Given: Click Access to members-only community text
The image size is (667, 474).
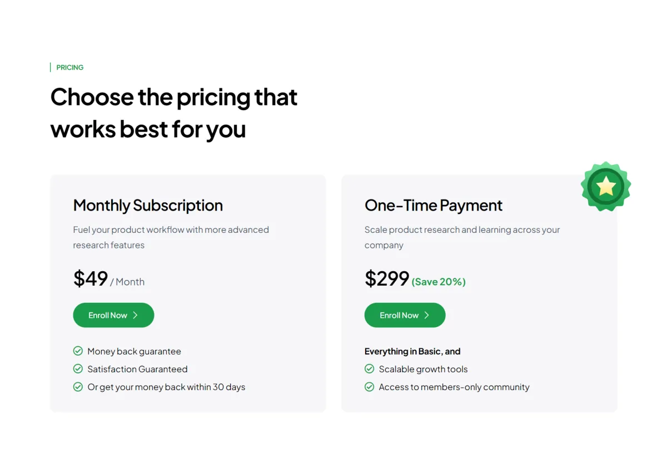Looking at the screenshot, I should coord(454,387).
